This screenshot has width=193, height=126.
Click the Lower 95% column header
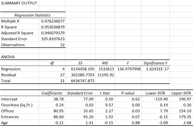point(155,93)
